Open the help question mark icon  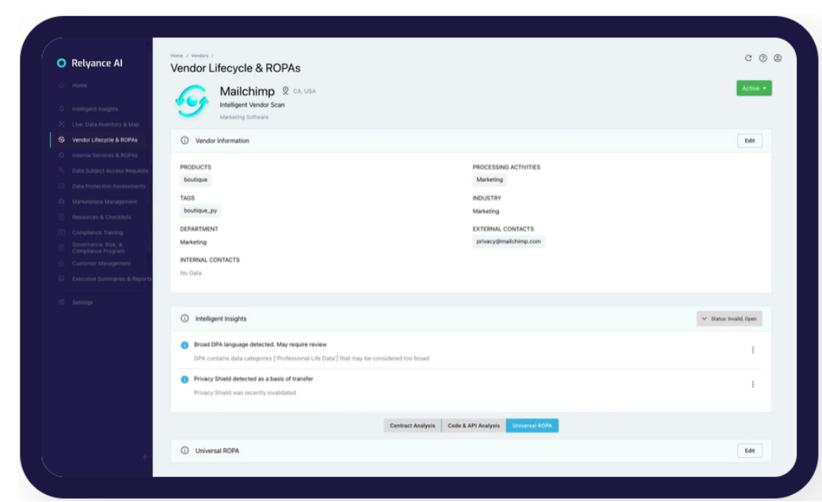(x=763, y=58)
